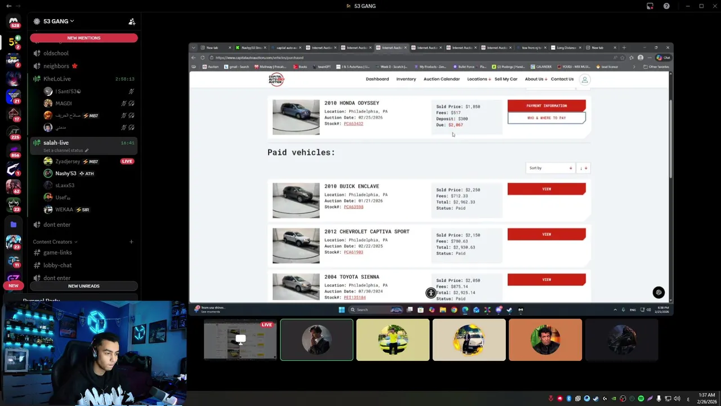721x406 pixels.
Task: Click Capital Auto Auction logo
Action: tap(276, 80)
